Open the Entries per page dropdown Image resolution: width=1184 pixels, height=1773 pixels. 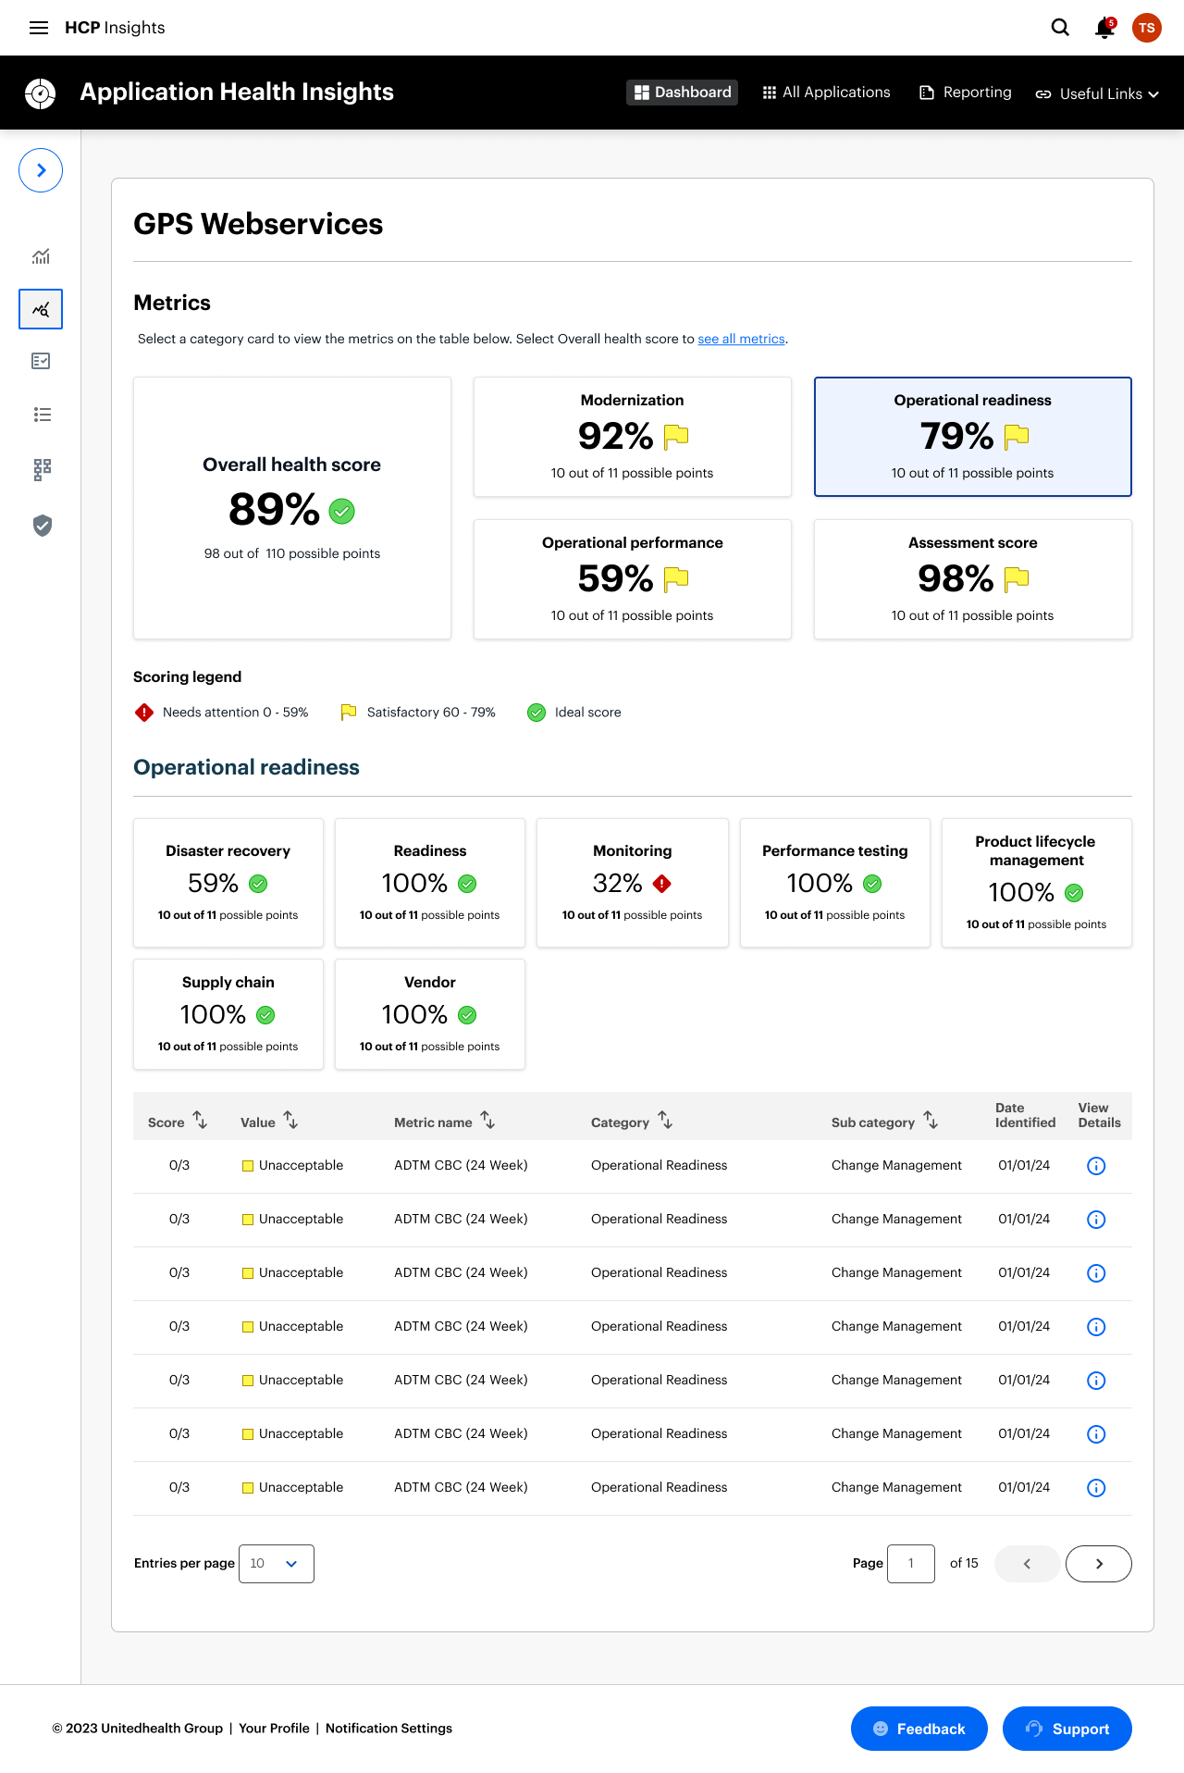277,1564
